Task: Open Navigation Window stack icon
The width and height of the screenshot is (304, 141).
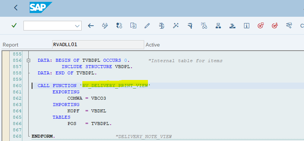Action: coord(232,26)
